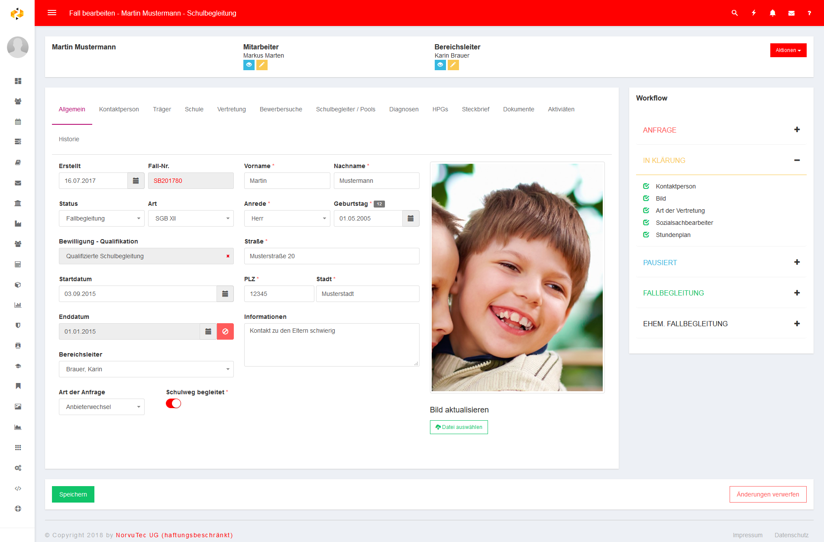The width and height of the screenshot is (824, 542).
Task: Open the mail envelope icon in header
Action: click(x=792, y=13)
